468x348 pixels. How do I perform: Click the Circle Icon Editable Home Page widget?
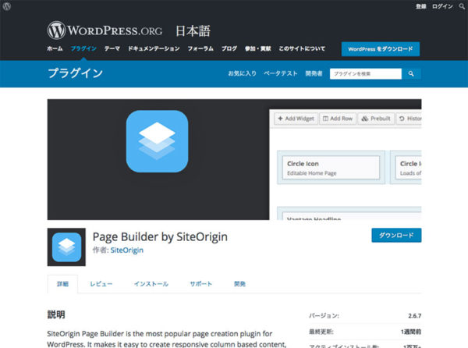[331, 168]
